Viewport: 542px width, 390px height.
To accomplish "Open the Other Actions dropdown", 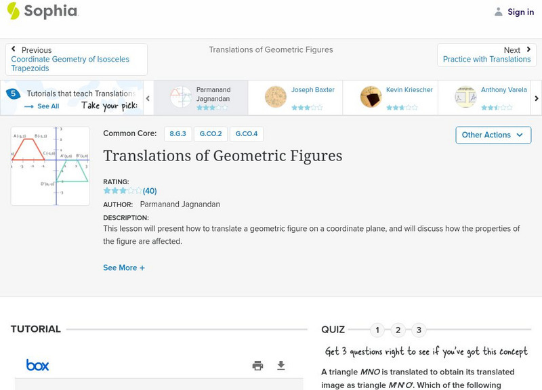I will tap(493, 135).
